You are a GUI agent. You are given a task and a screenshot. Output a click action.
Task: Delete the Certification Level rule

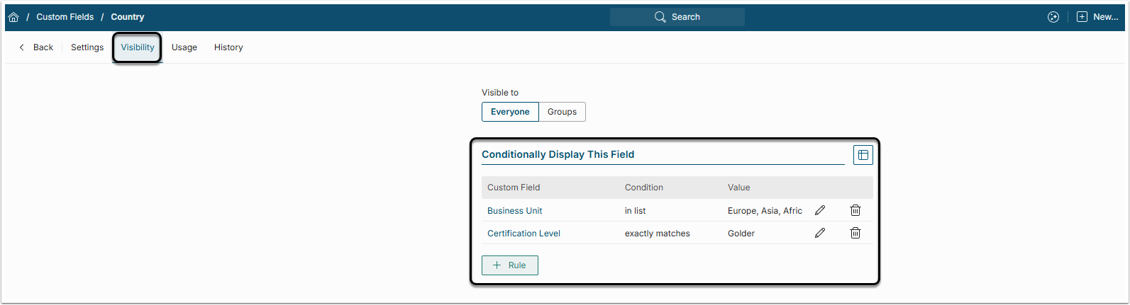[855, 233]
